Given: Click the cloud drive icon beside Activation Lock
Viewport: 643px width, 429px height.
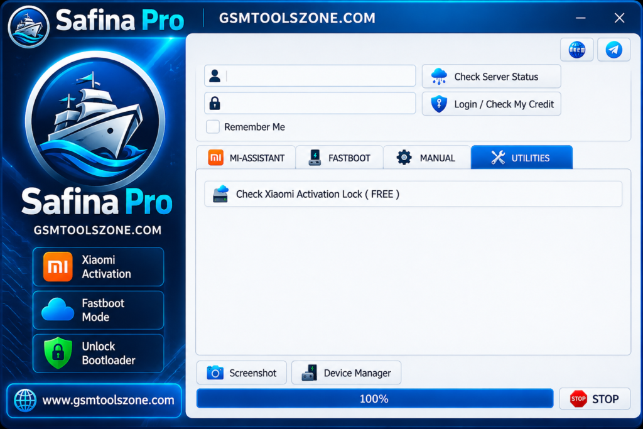Looking at the screenshot, I should (x=220, y=193).
